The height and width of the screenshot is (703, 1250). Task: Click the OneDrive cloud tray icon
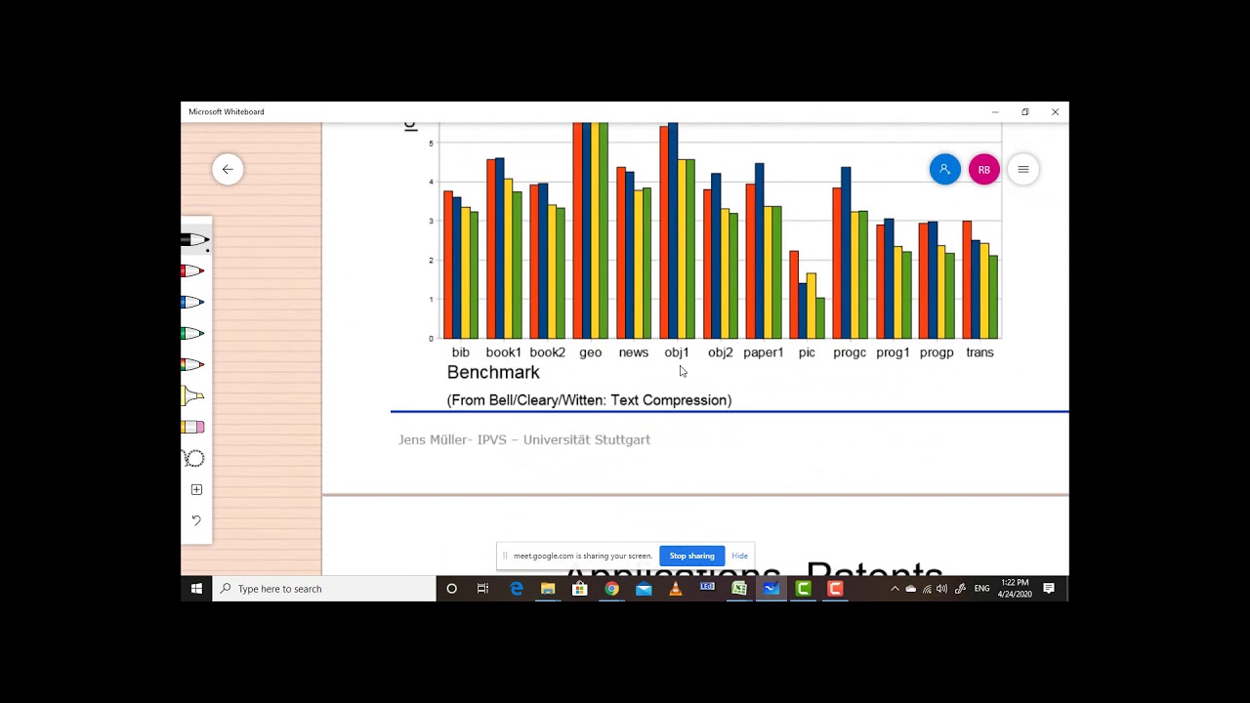[x=910, y=589]
